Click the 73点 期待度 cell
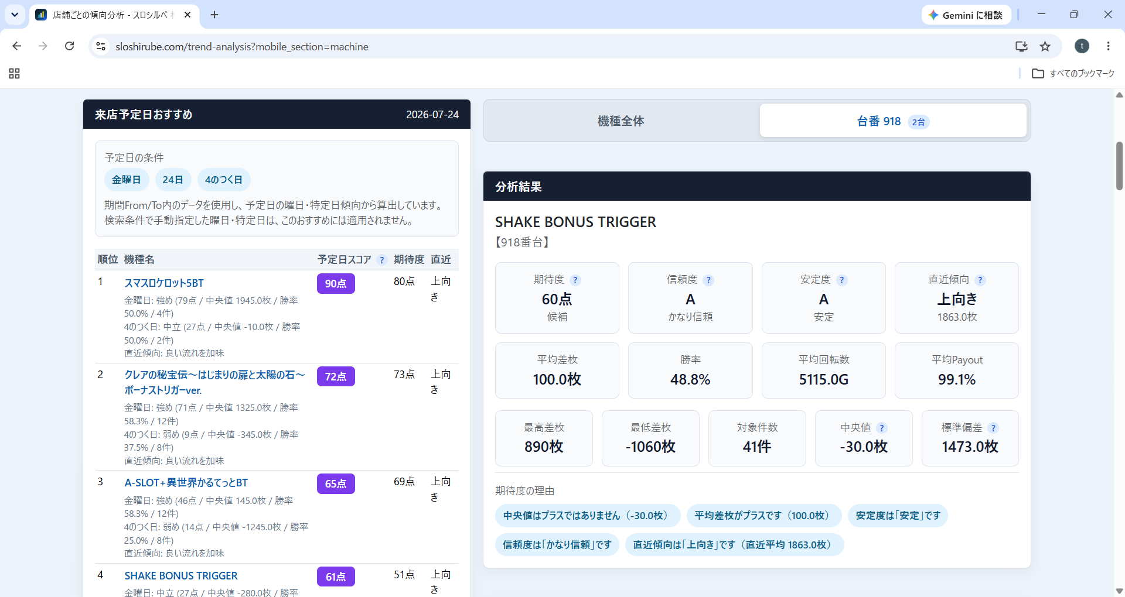1125x597 pixels. (404, 375)
